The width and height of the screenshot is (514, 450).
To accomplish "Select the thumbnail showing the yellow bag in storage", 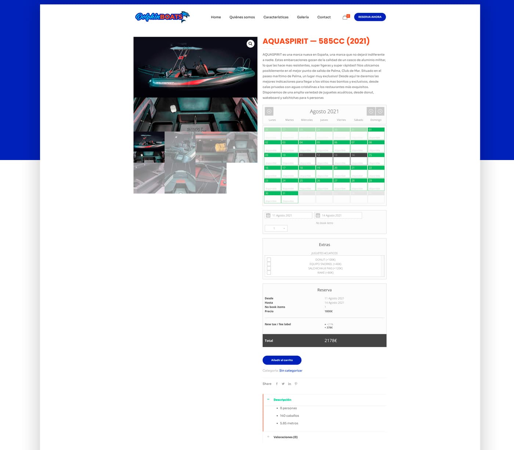I will (211, 147).
